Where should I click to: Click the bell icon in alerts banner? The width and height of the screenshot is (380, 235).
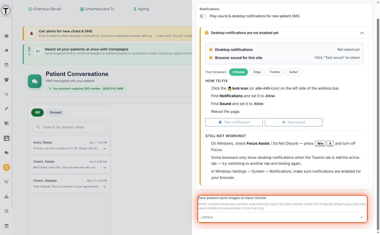point(32,33)
